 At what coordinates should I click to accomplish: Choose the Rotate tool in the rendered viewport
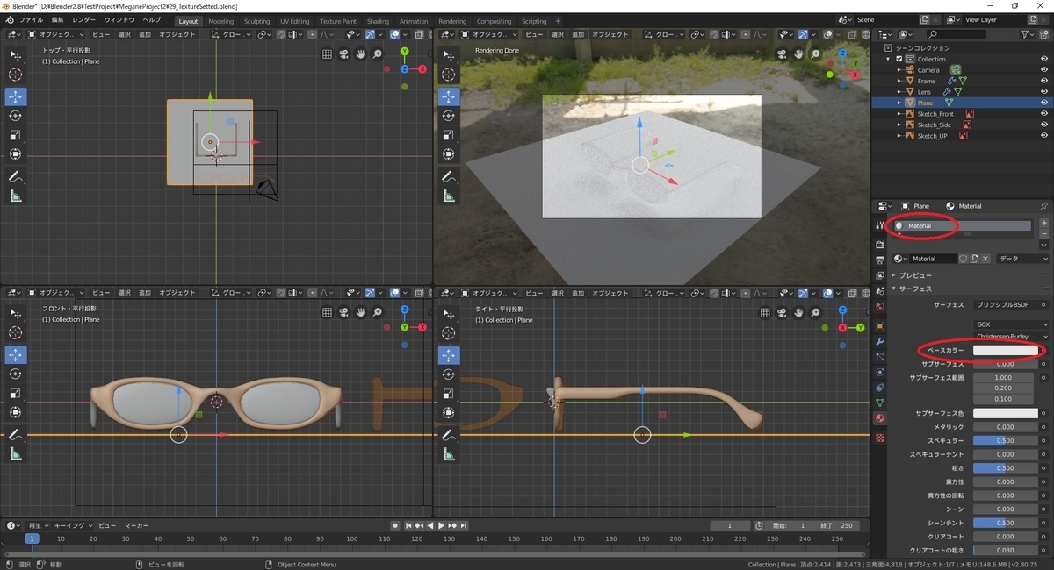coord(449,116)
